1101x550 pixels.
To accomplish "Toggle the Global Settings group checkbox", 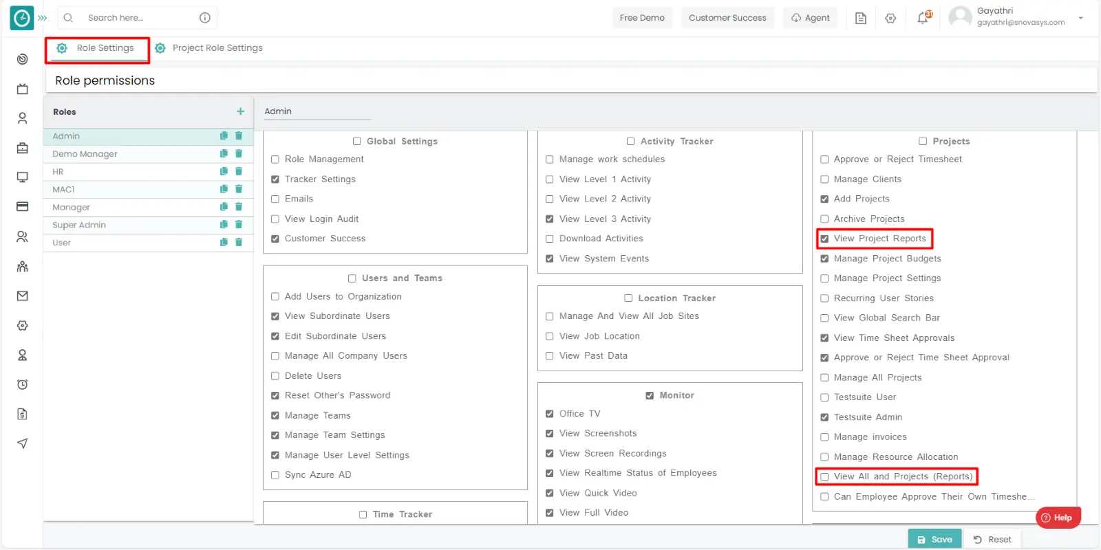I will (357, 142).
